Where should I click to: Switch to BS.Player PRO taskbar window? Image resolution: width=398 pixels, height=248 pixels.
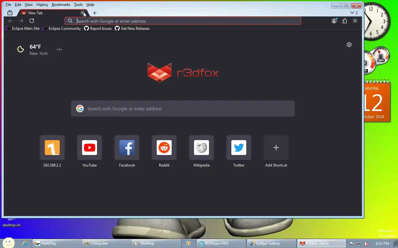[221, 243]
